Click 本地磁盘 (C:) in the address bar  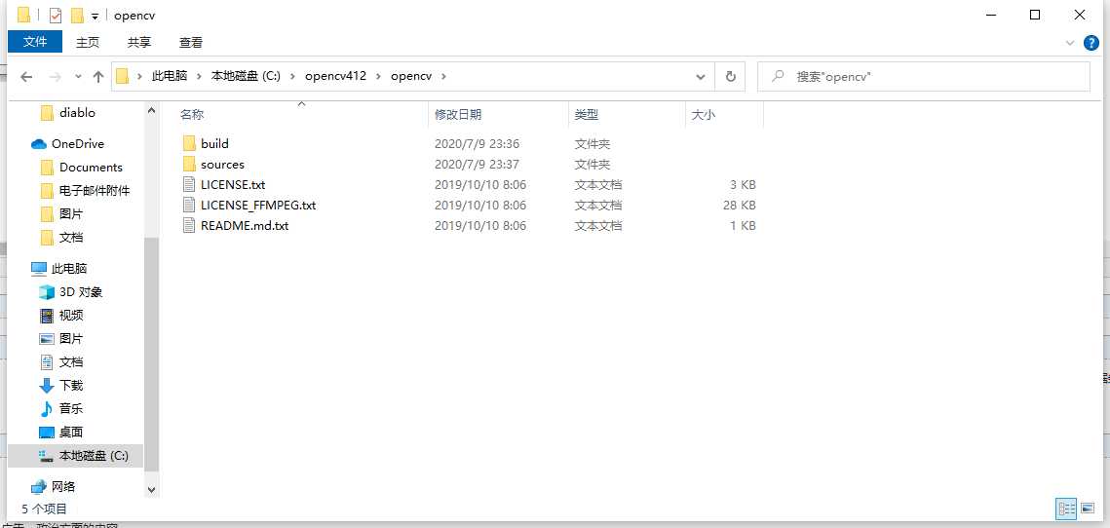[246, 76]
